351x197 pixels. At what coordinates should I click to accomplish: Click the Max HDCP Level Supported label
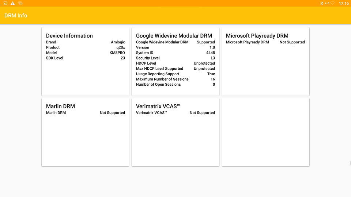click(x=160, y=69)
